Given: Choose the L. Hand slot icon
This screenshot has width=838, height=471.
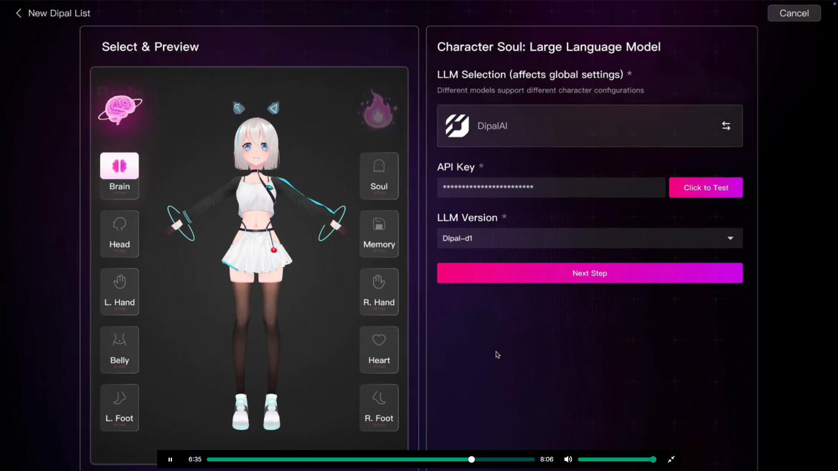Looking at the screenshot, I should click(119, 283).
